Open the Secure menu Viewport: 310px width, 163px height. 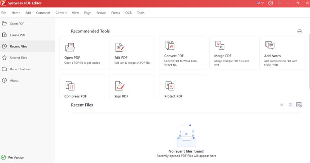101,13
